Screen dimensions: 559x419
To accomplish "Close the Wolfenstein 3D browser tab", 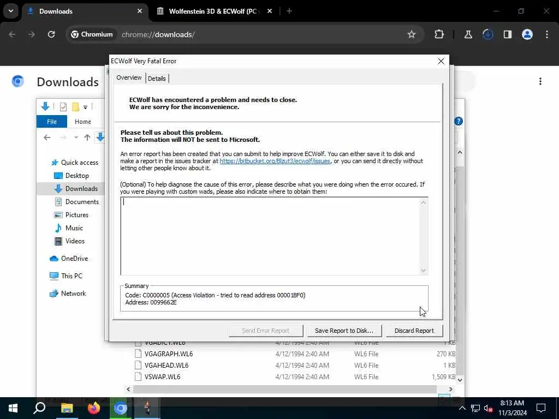I will tap(270, 11).
